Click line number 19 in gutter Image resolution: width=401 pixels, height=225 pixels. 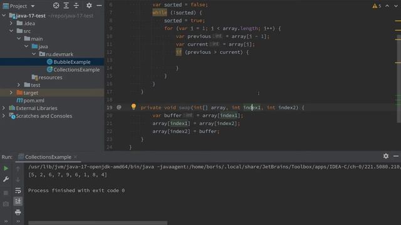click(x=109, y=107)
